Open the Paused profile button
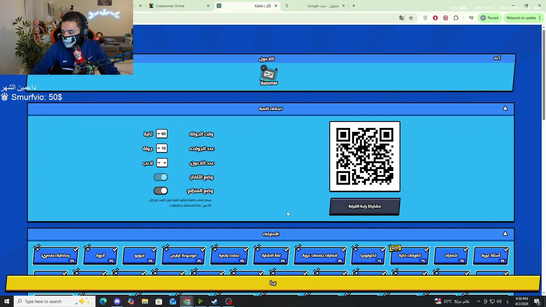 (490, 18)
